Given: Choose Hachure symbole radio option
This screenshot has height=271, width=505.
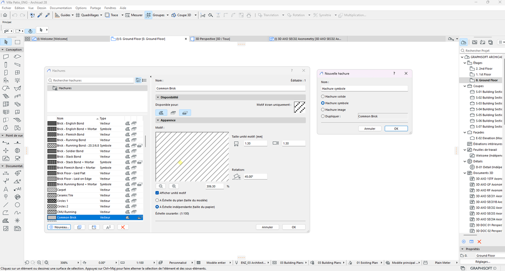Looking at the screenshot, I should (323, 103).
